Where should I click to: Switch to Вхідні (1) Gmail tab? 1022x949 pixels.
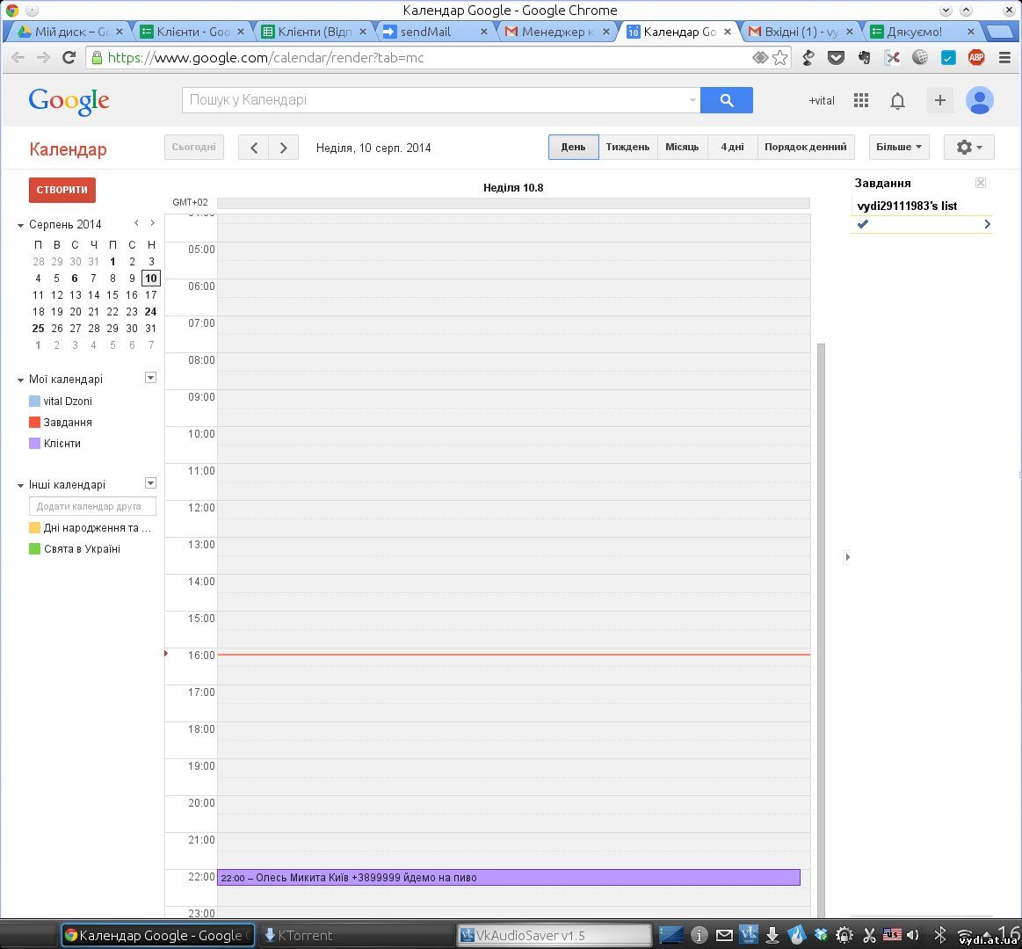pos(801,32)
